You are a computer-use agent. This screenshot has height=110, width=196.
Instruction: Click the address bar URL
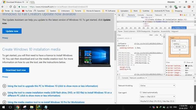(58, 7)
